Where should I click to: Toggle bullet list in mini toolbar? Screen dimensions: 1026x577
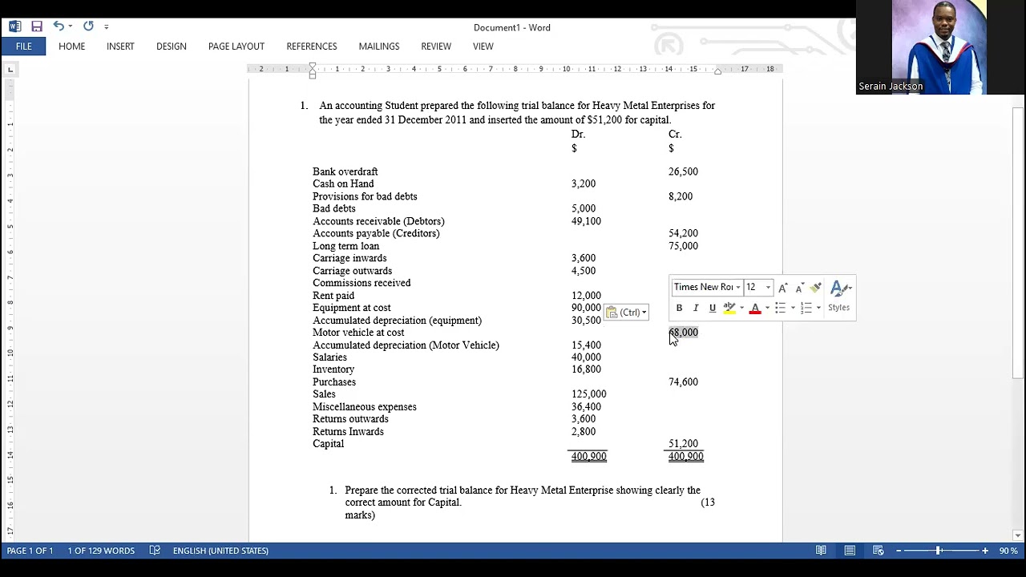780,308
